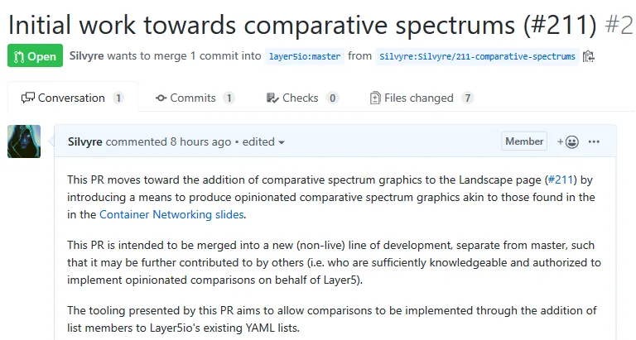Click Silvyre's avatar thumbnail
The width and height of the screenshot is (636, 340).
tap(24, 141)
